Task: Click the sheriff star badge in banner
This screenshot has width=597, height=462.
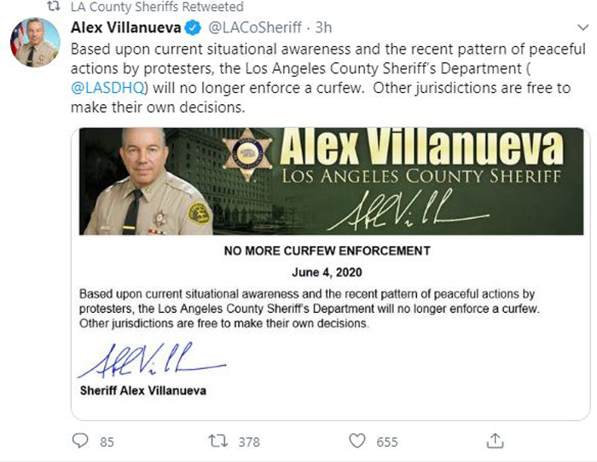Action: click(x=247, y=154)
